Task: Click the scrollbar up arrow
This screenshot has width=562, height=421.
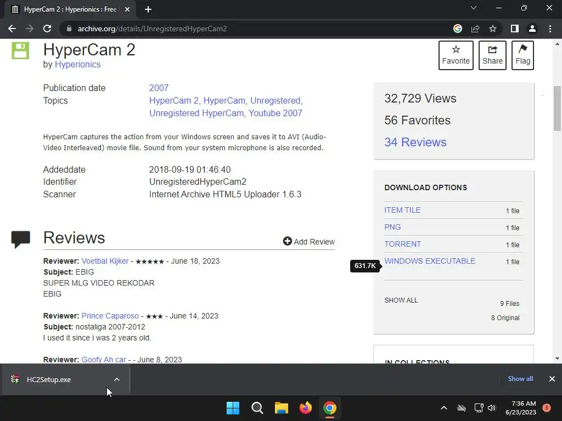Action: 557,44
